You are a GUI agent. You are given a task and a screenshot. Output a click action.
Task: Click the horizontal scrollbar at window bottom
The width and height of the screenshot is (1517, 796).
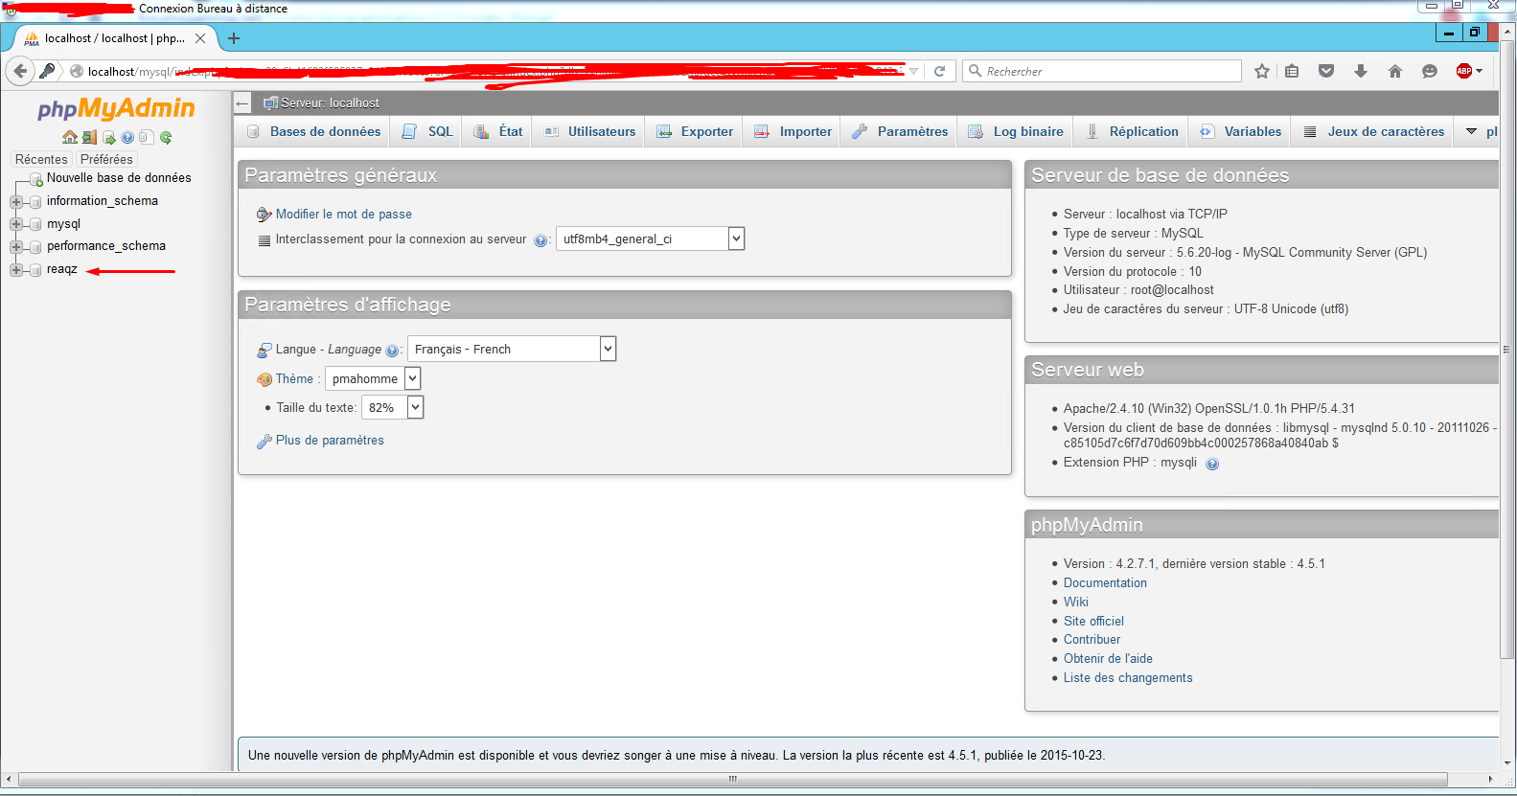(x=733, y=779)
